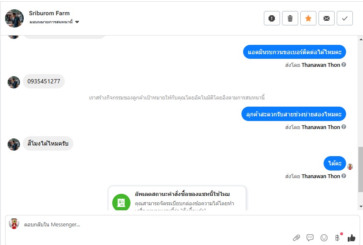Delete conversation using trash icon
363x245 pixels.
click(x=290, y=18)
